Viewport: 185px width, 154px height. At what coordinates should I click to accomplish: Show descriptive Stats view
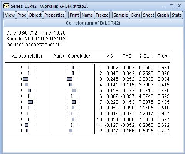tap(177, 15)
